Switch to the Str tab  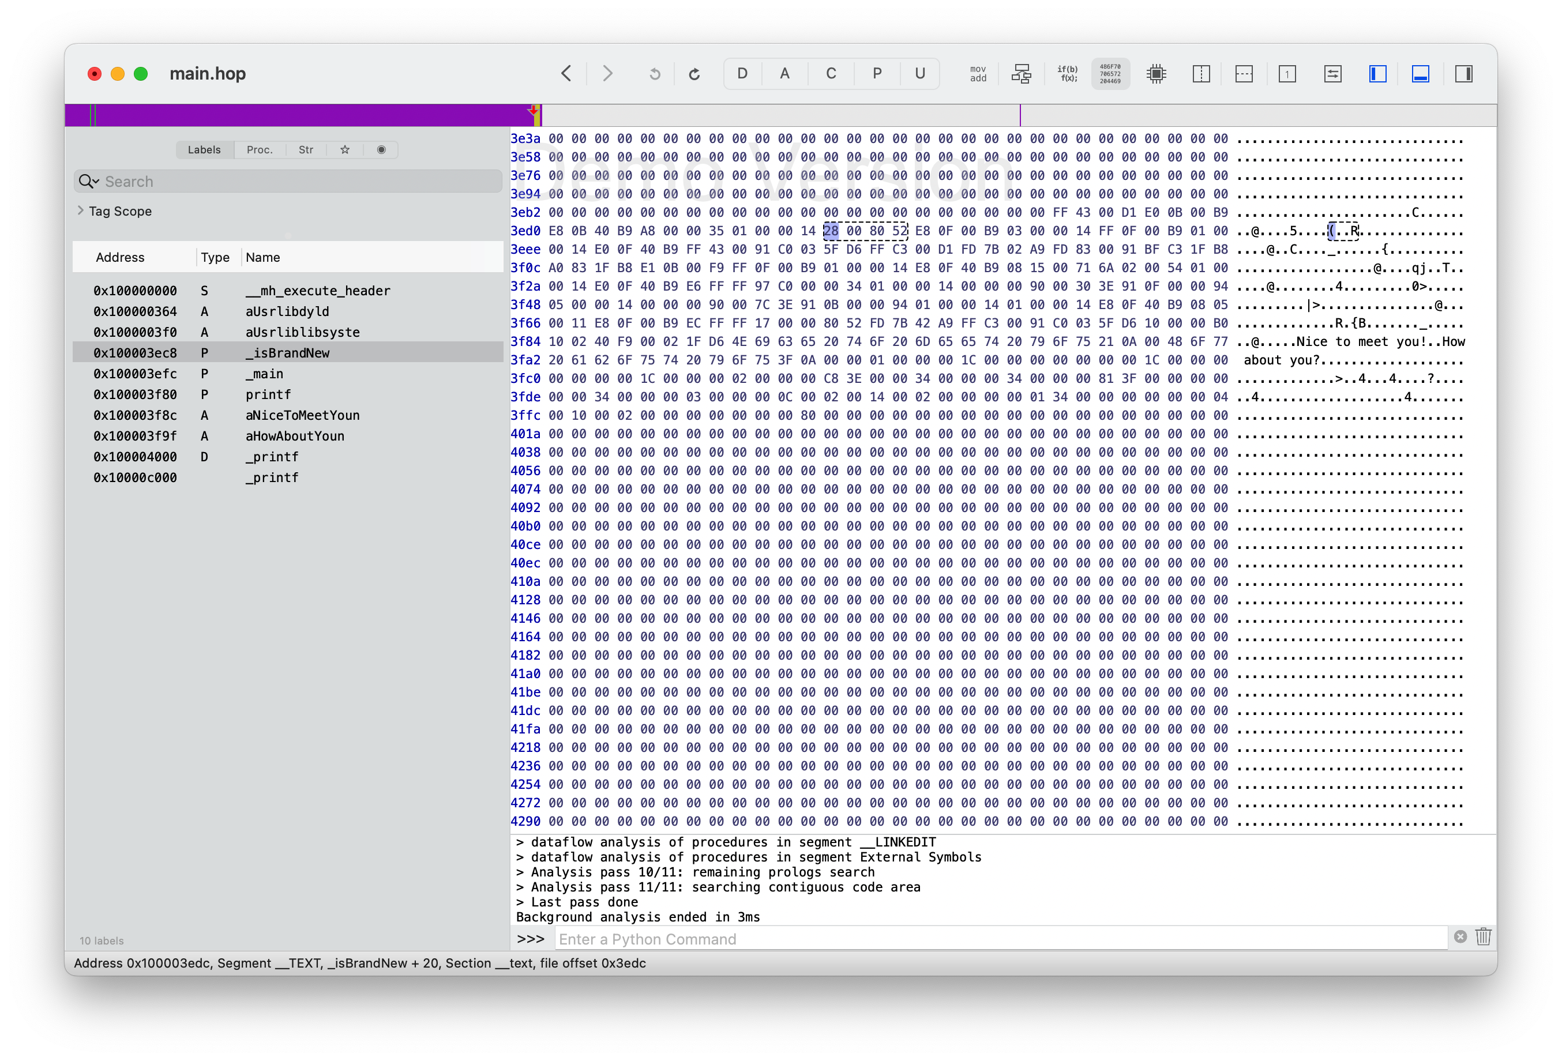pyautogui.click(x=306, y=150)
